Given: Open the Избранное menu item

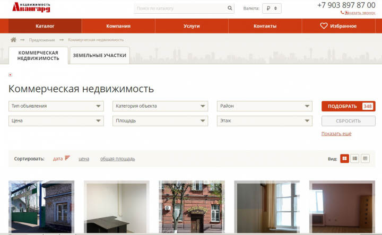Looking at the screenshot, I should pyautogui.click(x=338, y=26).
